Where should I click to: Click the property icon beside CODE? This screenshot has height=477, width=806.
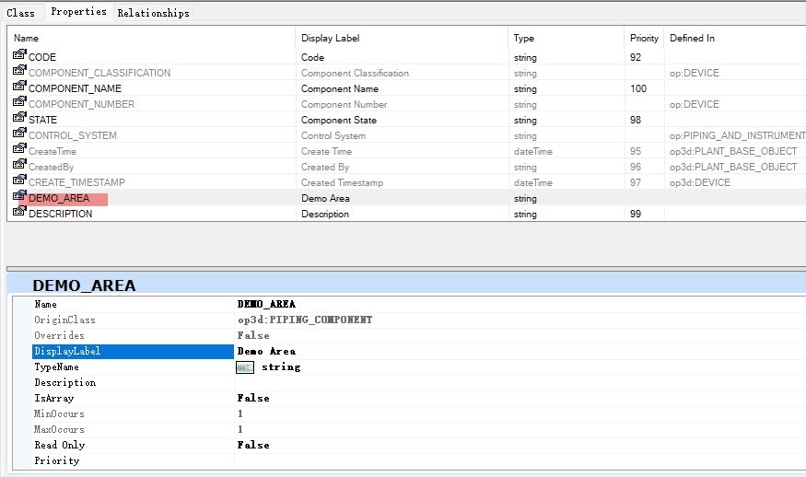(19, 56)
